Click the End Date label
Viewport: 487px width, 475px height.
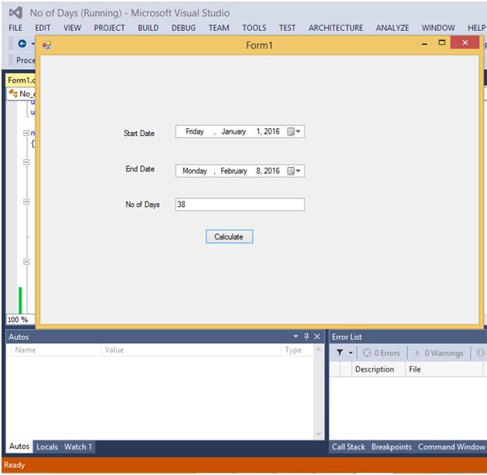tap(140, 169)
